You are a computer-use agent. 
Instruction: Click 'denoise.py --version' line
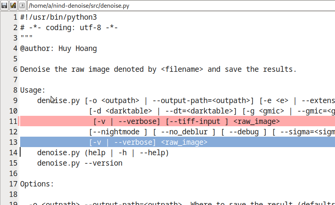tap(80, 163)
